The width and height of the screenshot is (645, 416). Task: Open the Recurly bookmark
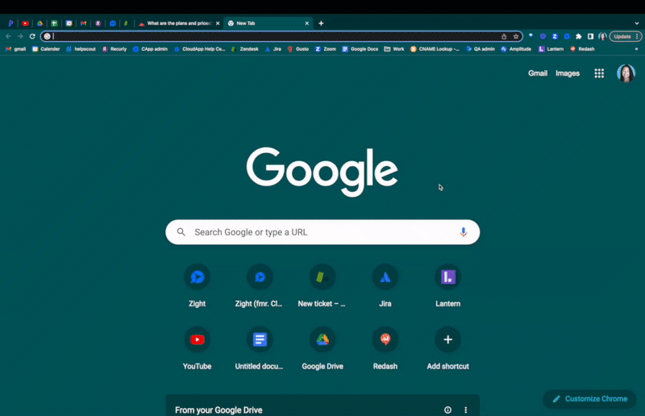click(114, 49)
